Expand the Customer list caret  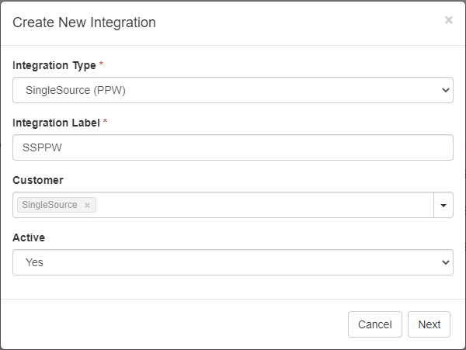(443, 206)
